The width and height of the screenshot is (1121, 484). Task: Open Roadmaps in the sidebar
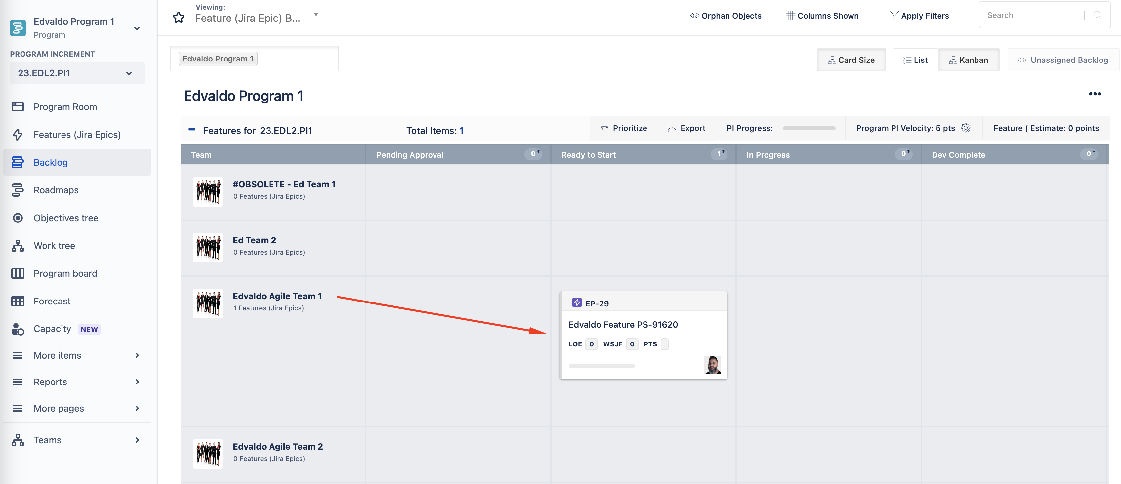(56, 190)
